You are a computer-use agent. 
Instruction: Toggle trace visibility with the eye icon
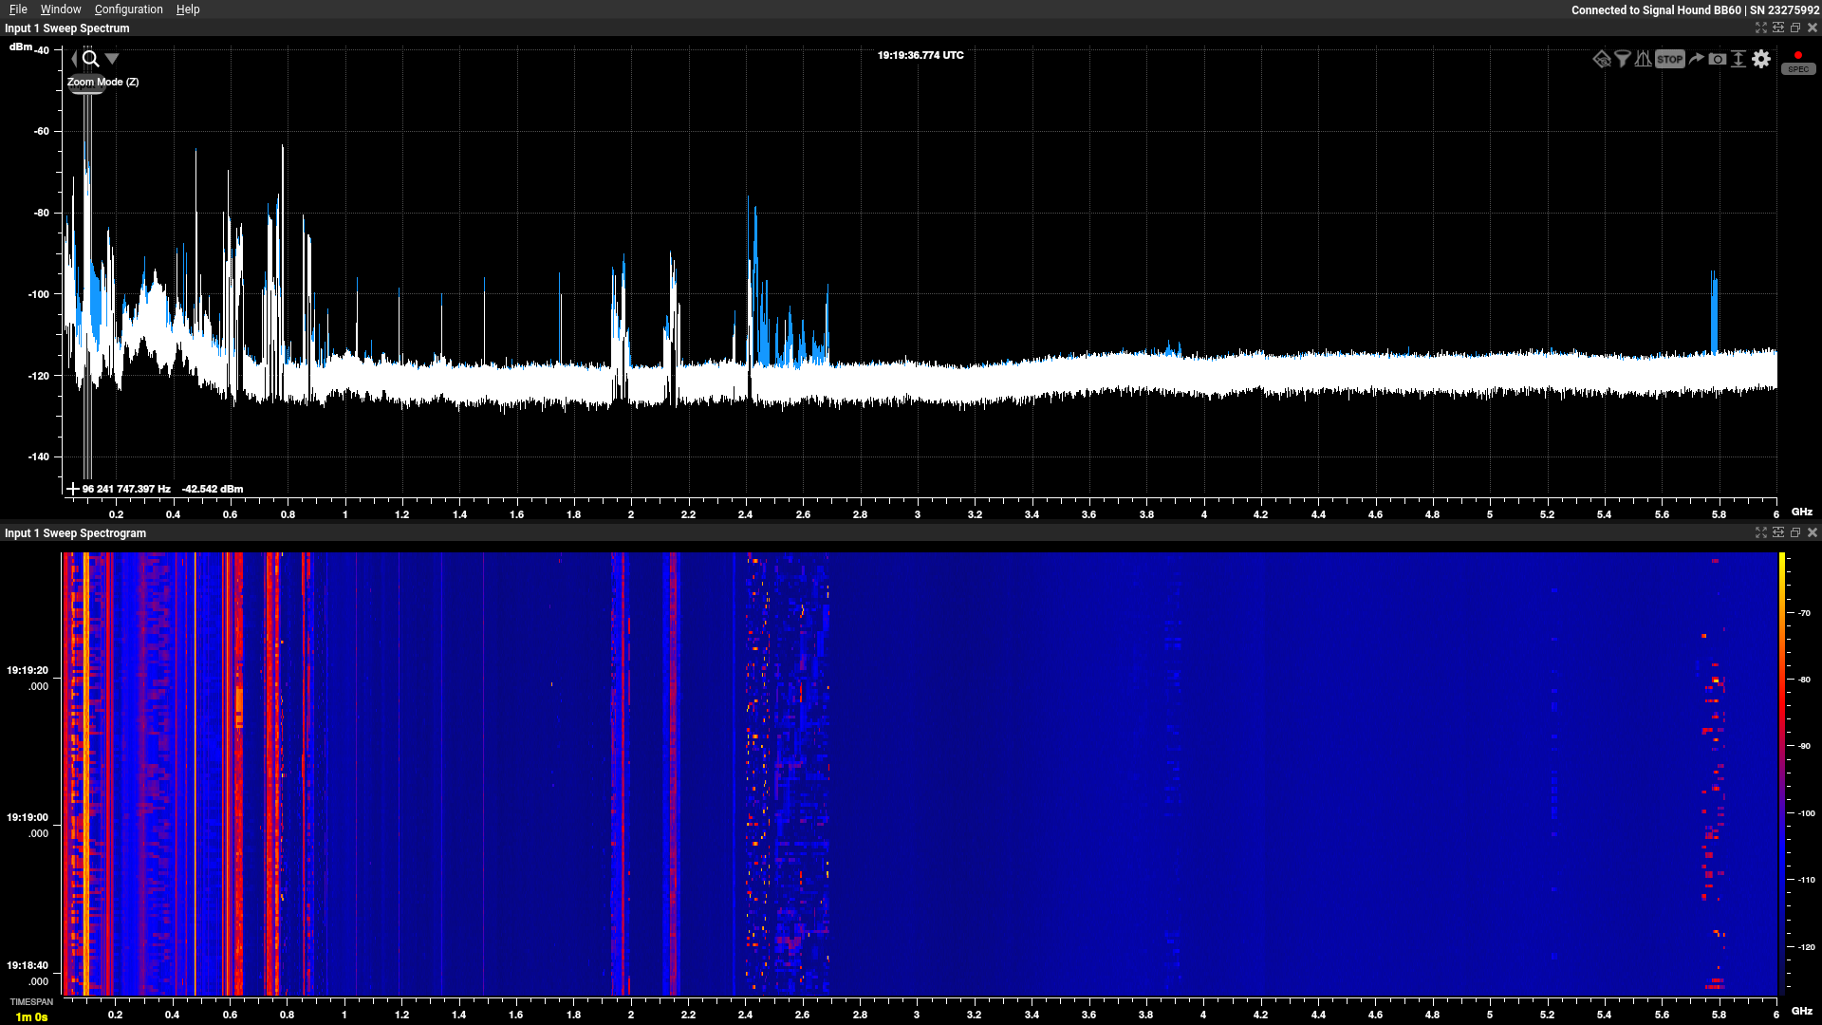tap(1601, 59)
